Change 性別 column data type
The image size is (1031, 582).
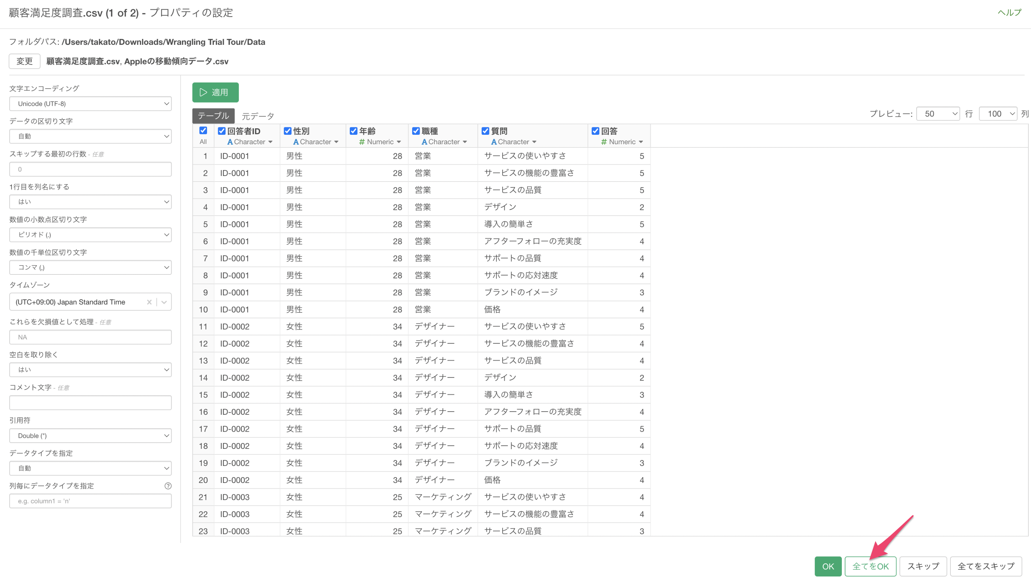pos(316,142)
